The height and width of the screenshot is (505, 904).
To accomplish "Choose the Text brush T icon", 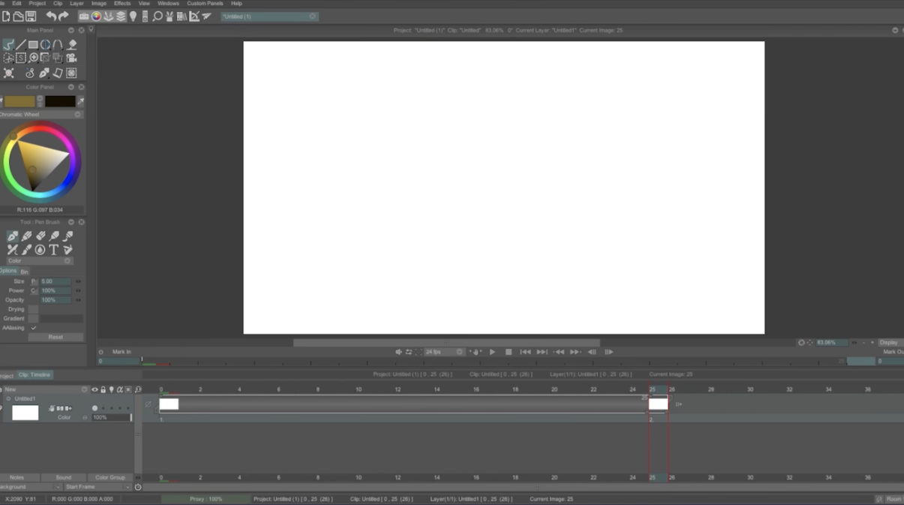I will tap(54, 250).
